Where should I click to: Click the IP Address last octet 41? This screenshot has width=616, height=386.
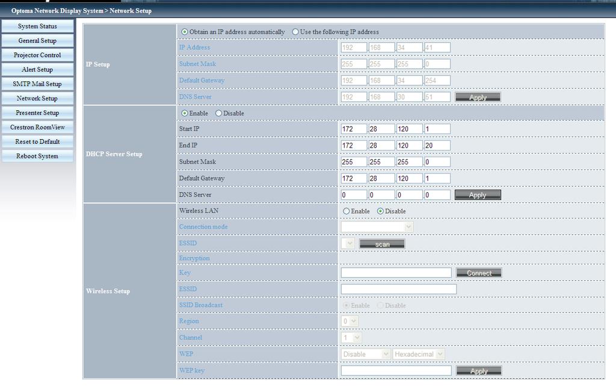tap(437, 48)
